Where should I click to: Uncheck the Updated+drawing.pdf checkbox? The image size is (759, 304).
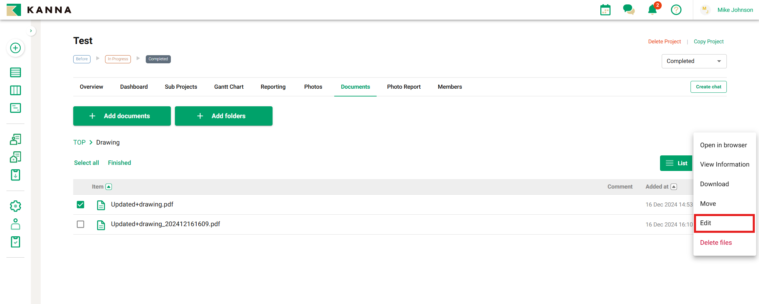point(80,204)
